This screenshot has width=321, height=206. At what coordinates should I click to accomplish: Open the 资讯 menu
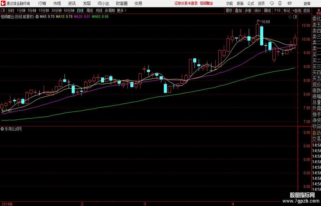72,3
